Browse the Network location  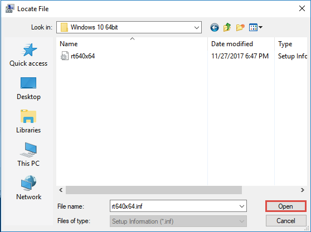click(x=28, y=188)
